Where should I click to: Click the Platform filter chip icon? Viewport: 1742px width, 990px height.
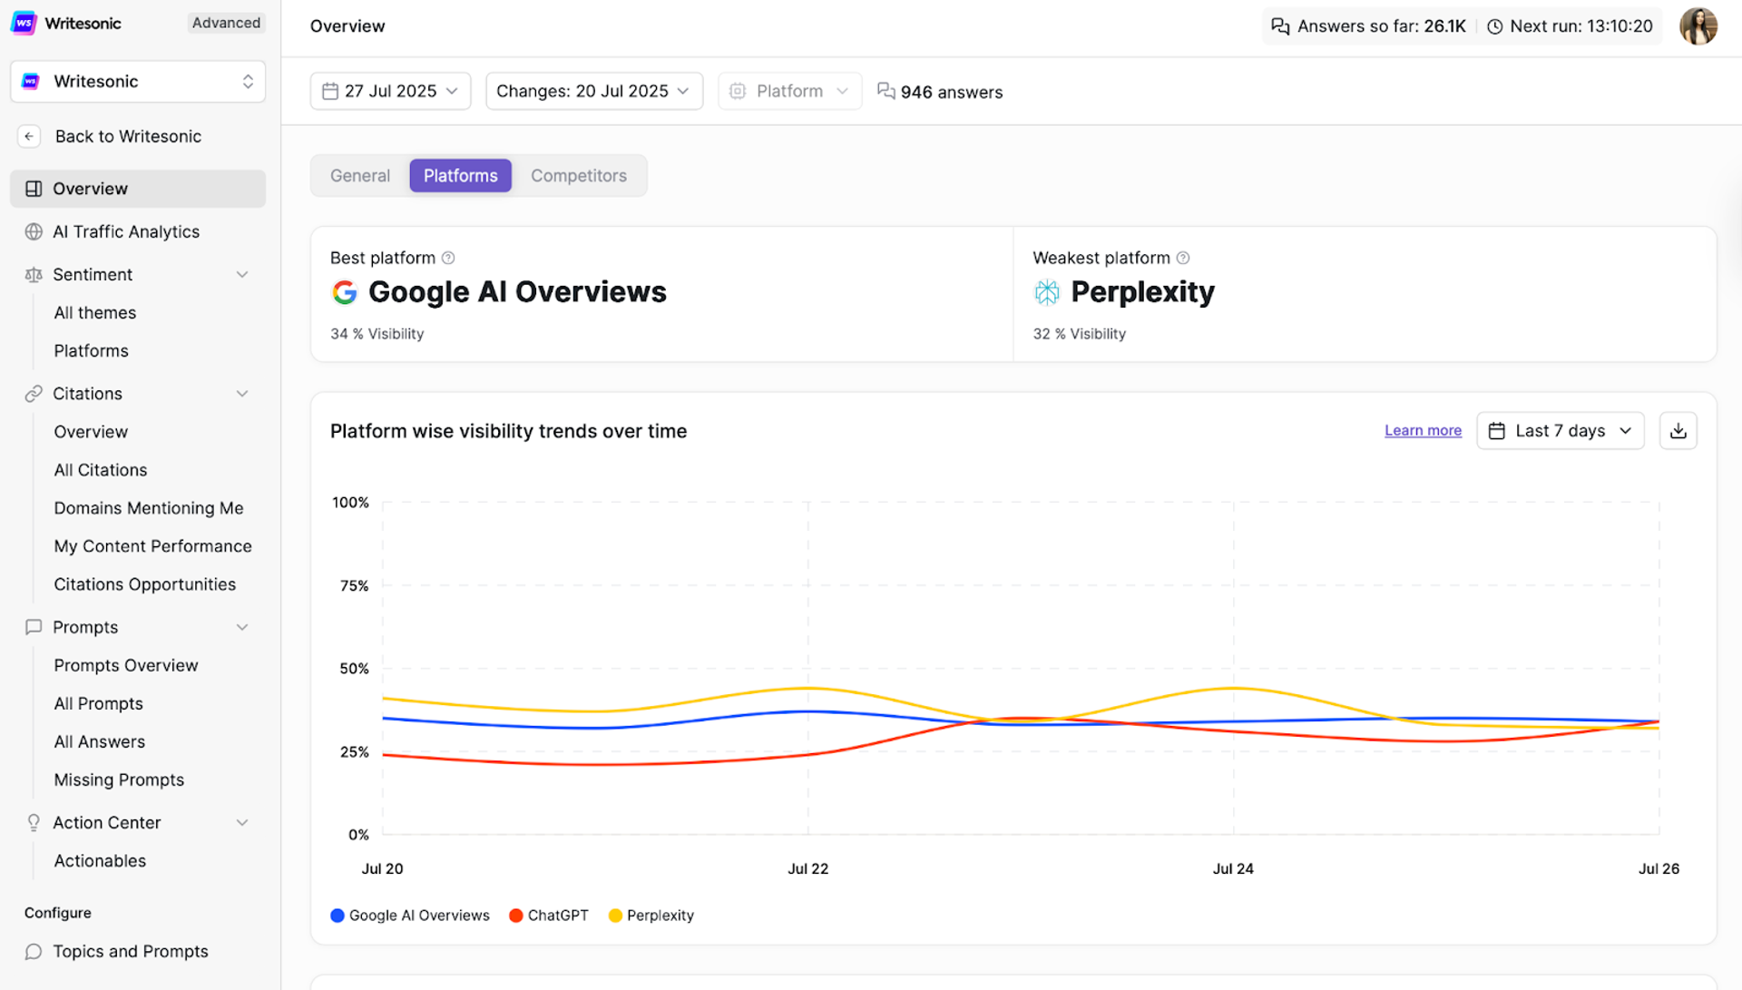pos(738,91)
